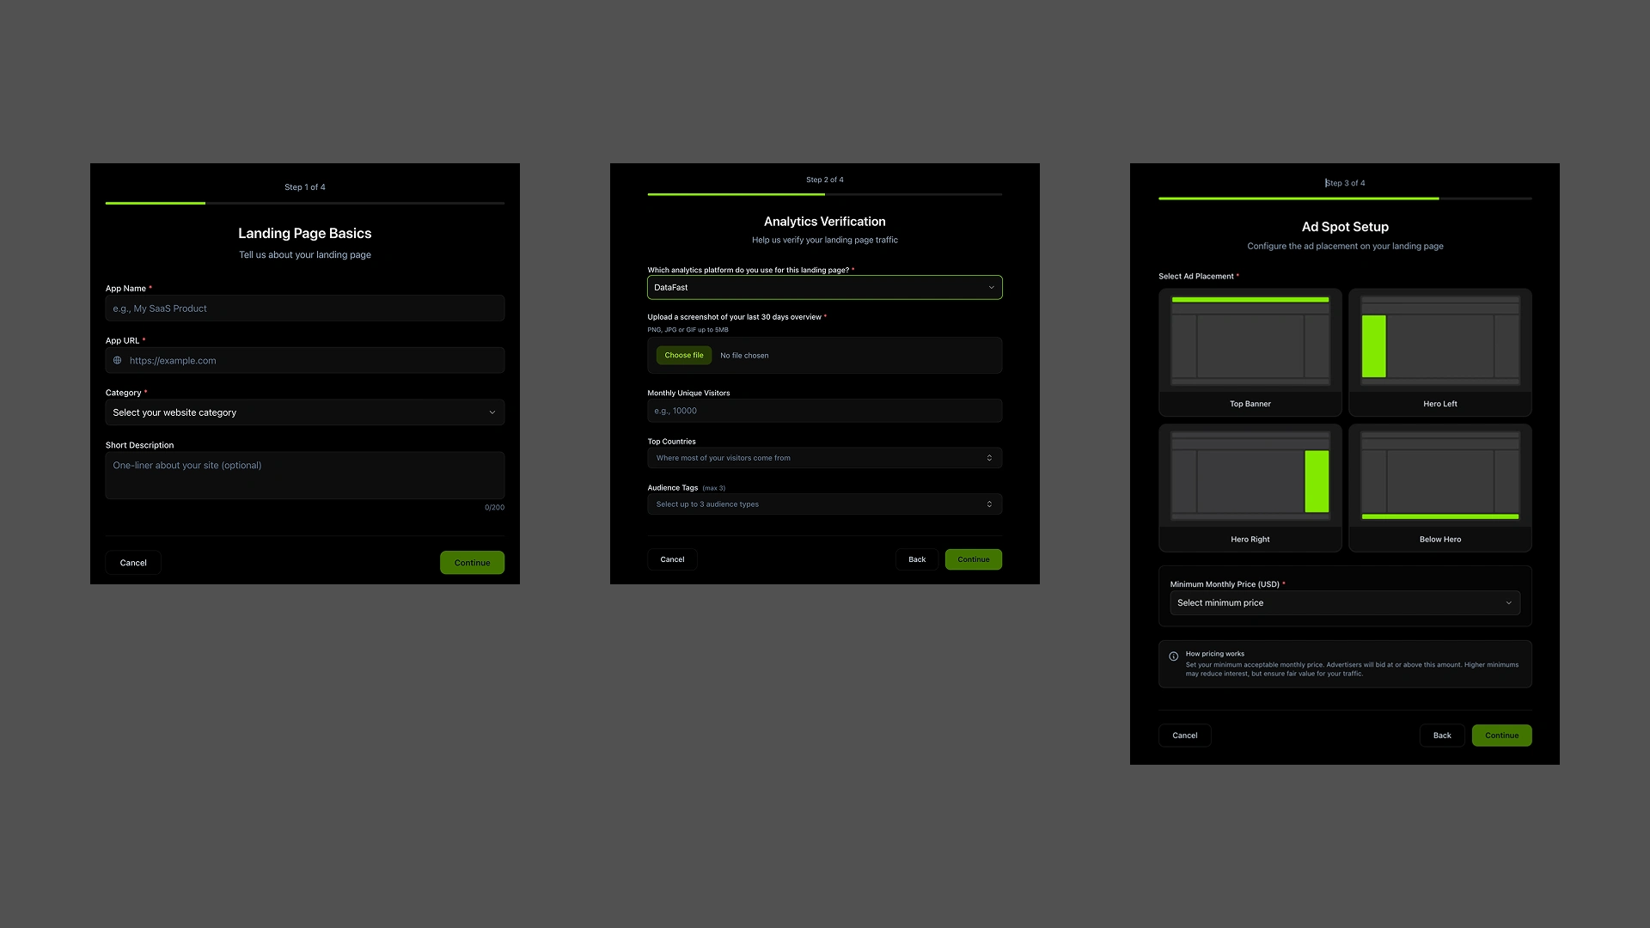Open the Select minimum price dropdown
1650x928 pixels.
(1344, 602)
